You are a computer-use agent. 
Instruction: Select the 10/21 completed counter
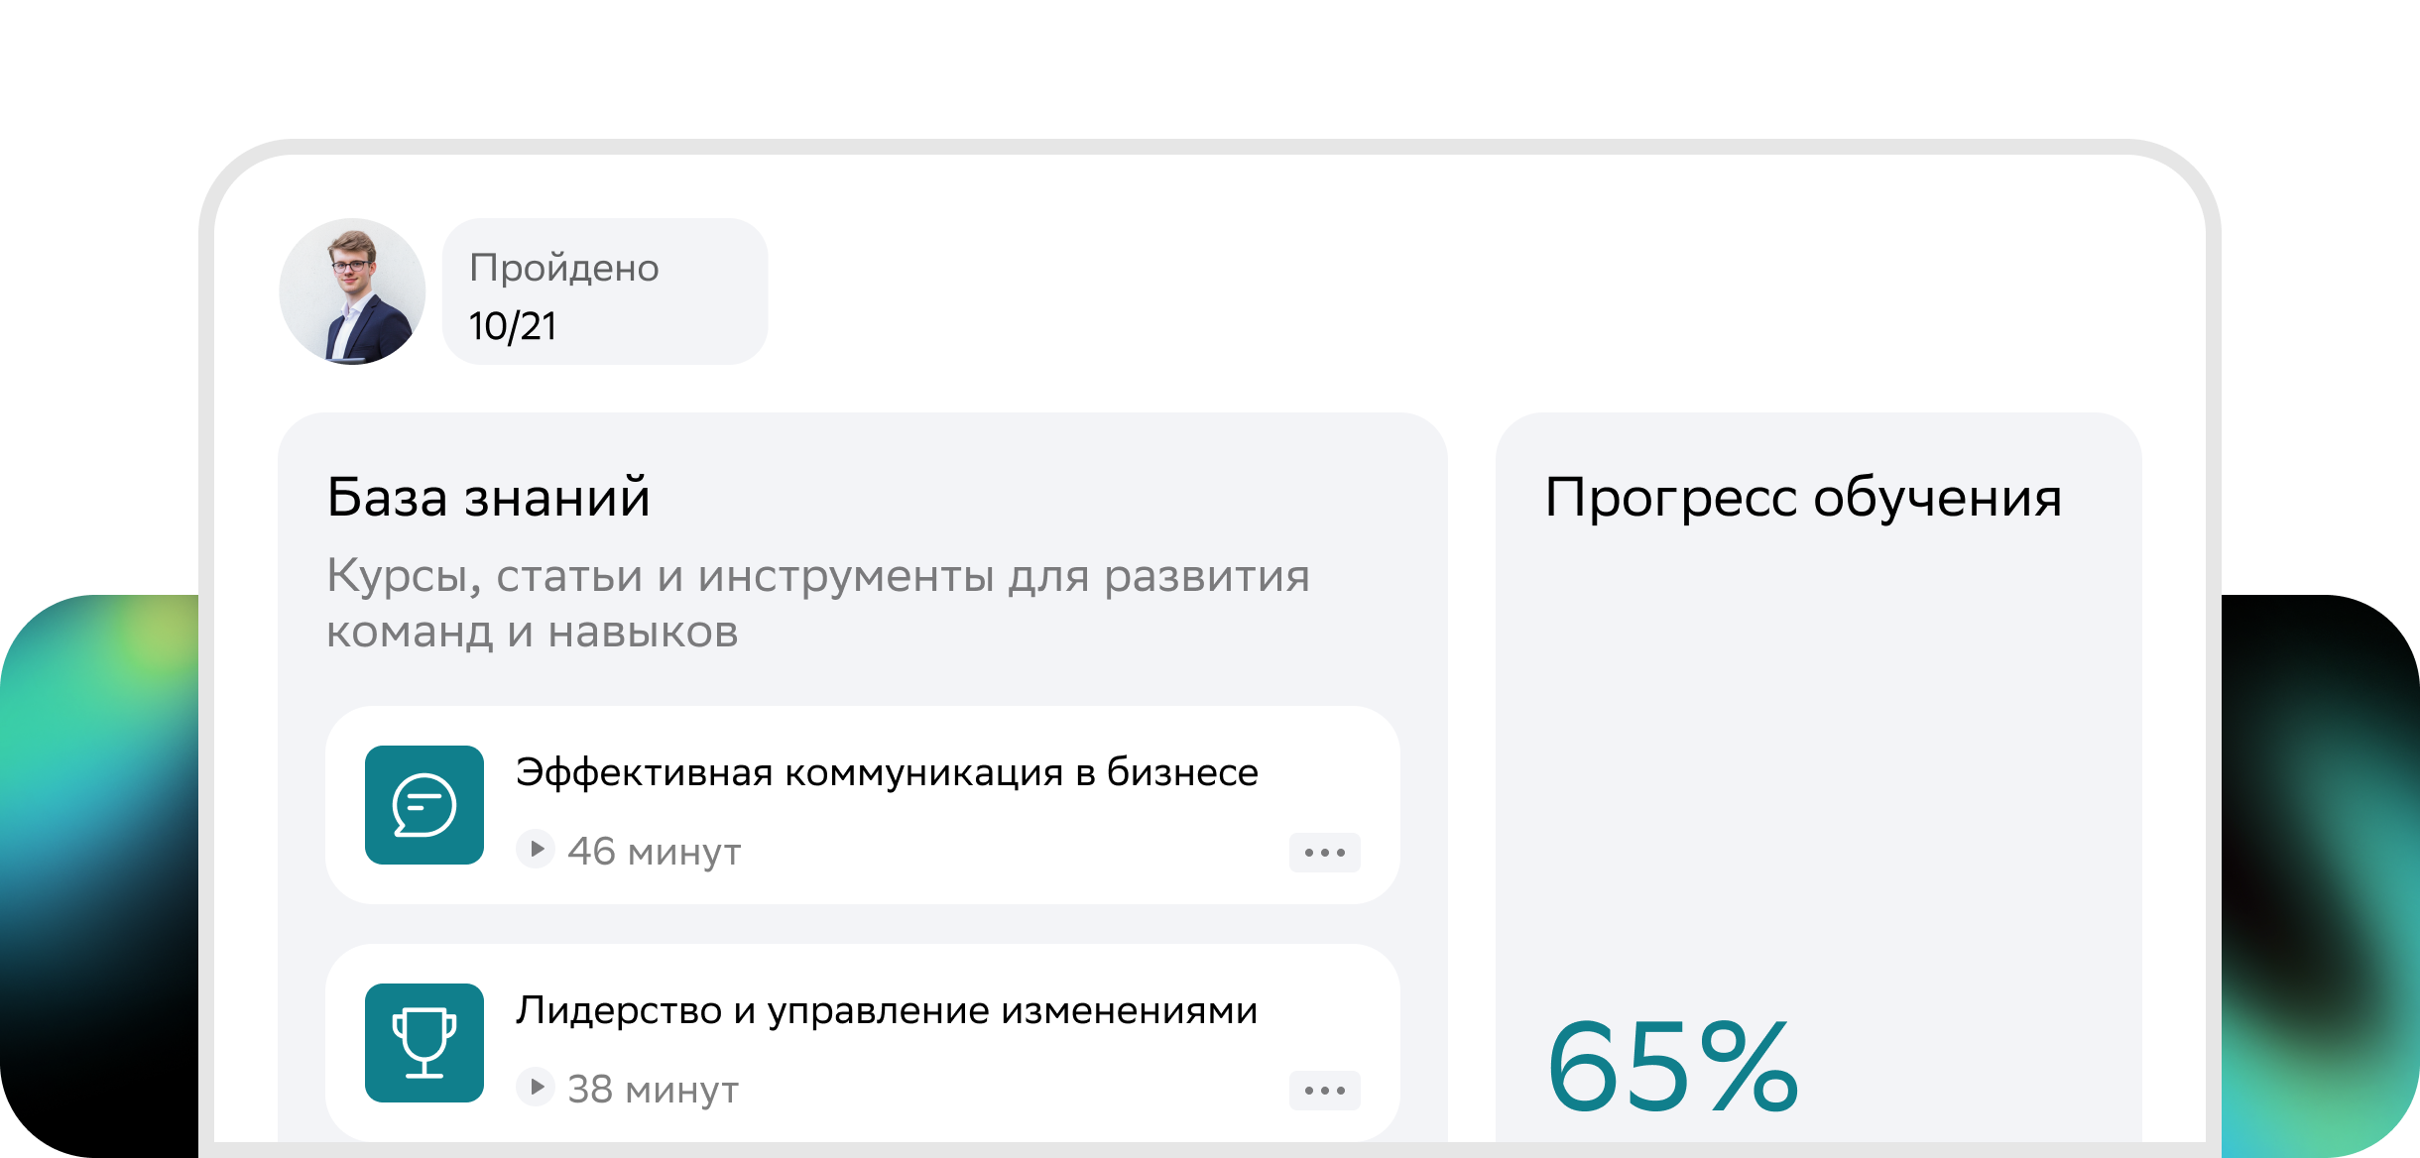click(x=513, y=326)
